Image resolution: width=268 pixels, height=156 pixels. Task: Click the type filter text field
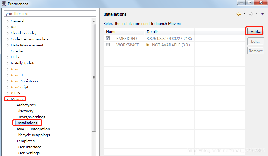[x=50, y=14]
